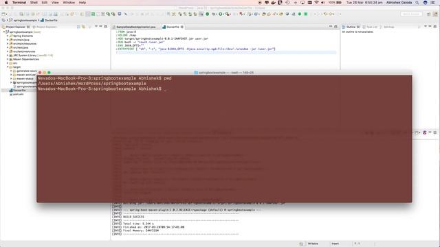The width and height of the screenshot is (440, 247).
Task: Click the Java EE perspective icon
Action: [436, 14]
